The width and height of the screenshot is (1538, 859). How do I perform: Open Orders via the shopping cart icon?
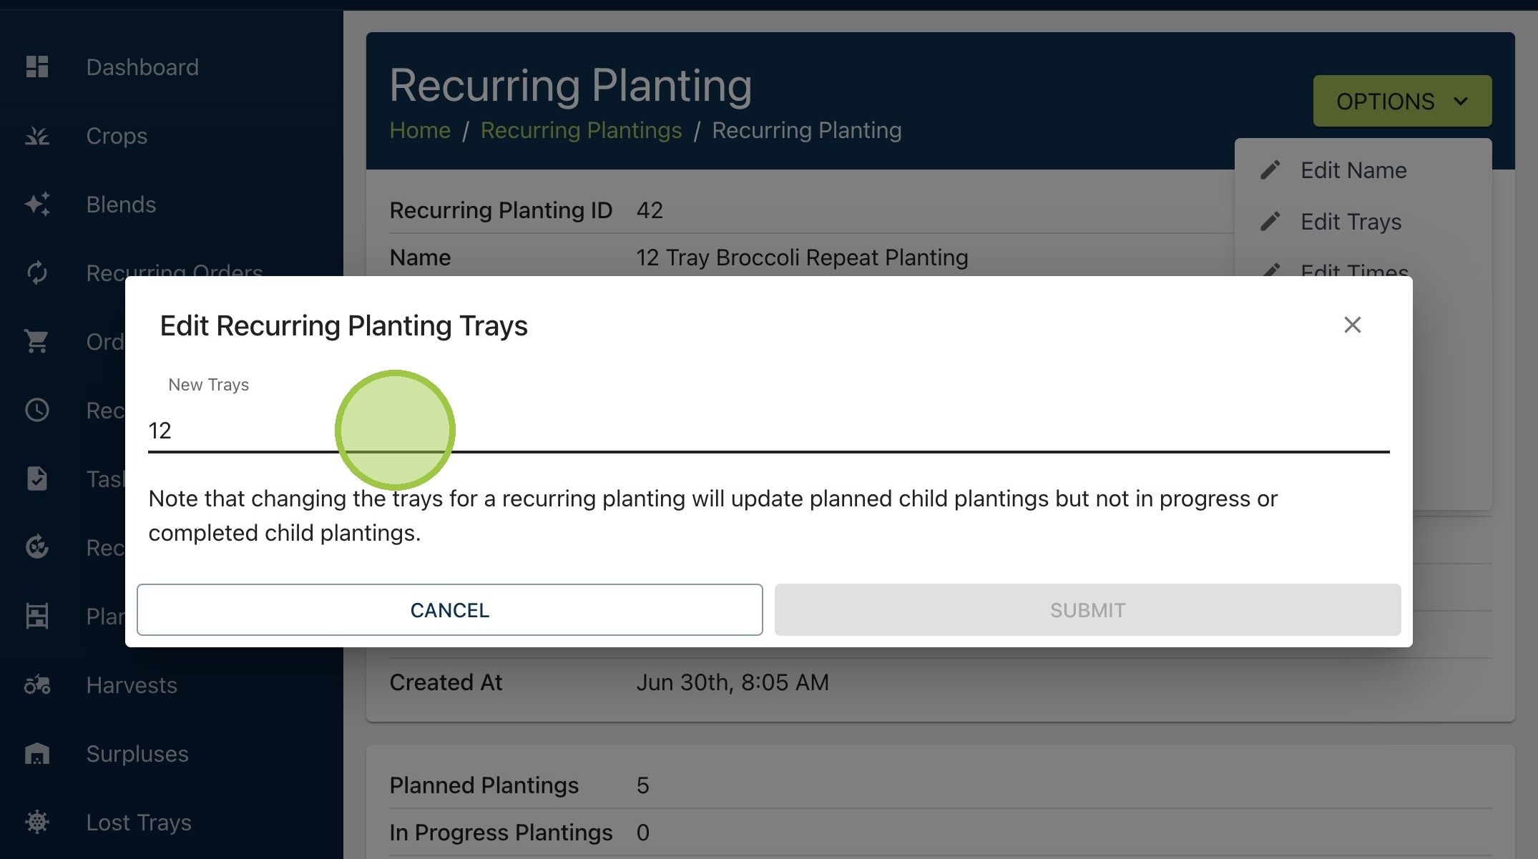click(x=36, y=341)
